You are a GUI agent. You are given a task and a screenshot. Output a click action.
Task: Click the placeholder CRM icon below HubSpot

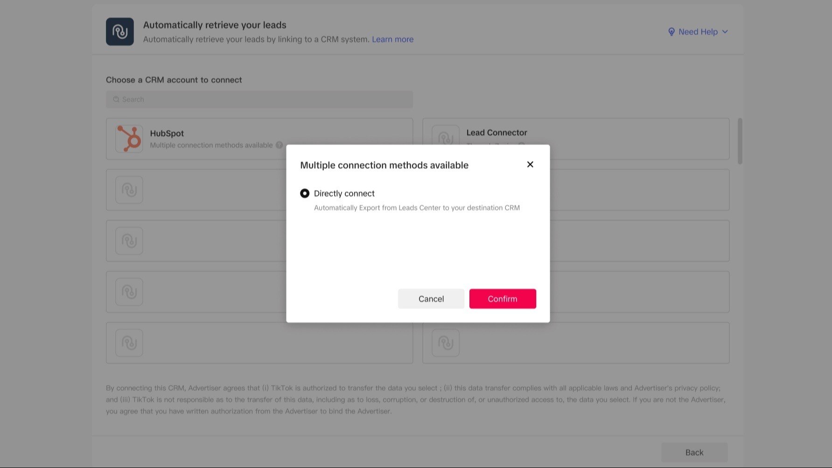tap(129, 189)
